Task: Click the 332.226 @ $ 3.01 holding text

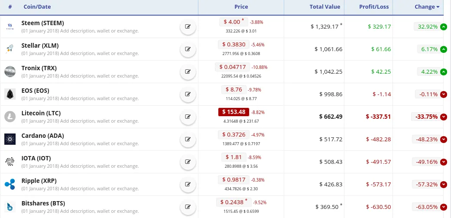Action: tap(241, 31)
